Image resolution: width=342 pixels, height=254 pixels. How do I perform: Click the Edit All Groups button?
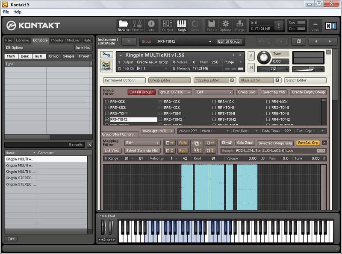[x=141, y=92]
